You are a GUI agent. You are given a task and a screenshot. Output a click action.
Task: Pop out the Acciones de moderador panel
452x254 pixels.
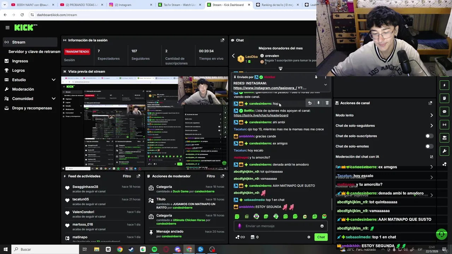(x=222, y=176)
